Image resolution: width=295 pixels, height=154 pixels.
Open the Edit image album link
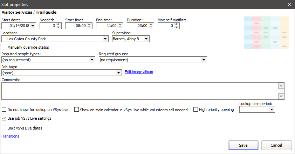(139, 72)
